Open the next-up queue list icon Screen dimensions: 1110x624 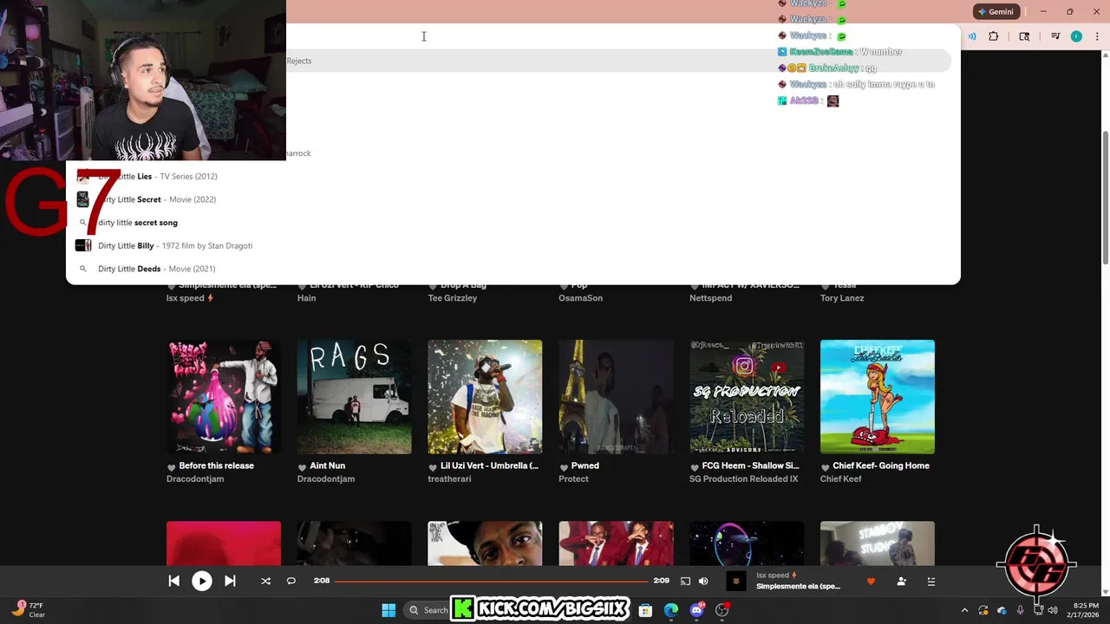click(x=931, y=582)
